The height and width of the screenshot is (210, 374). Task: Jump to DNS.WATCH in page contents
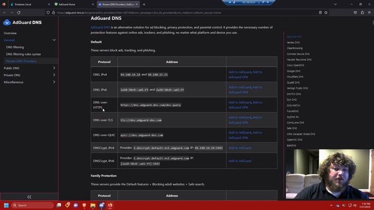click(293, 105)
